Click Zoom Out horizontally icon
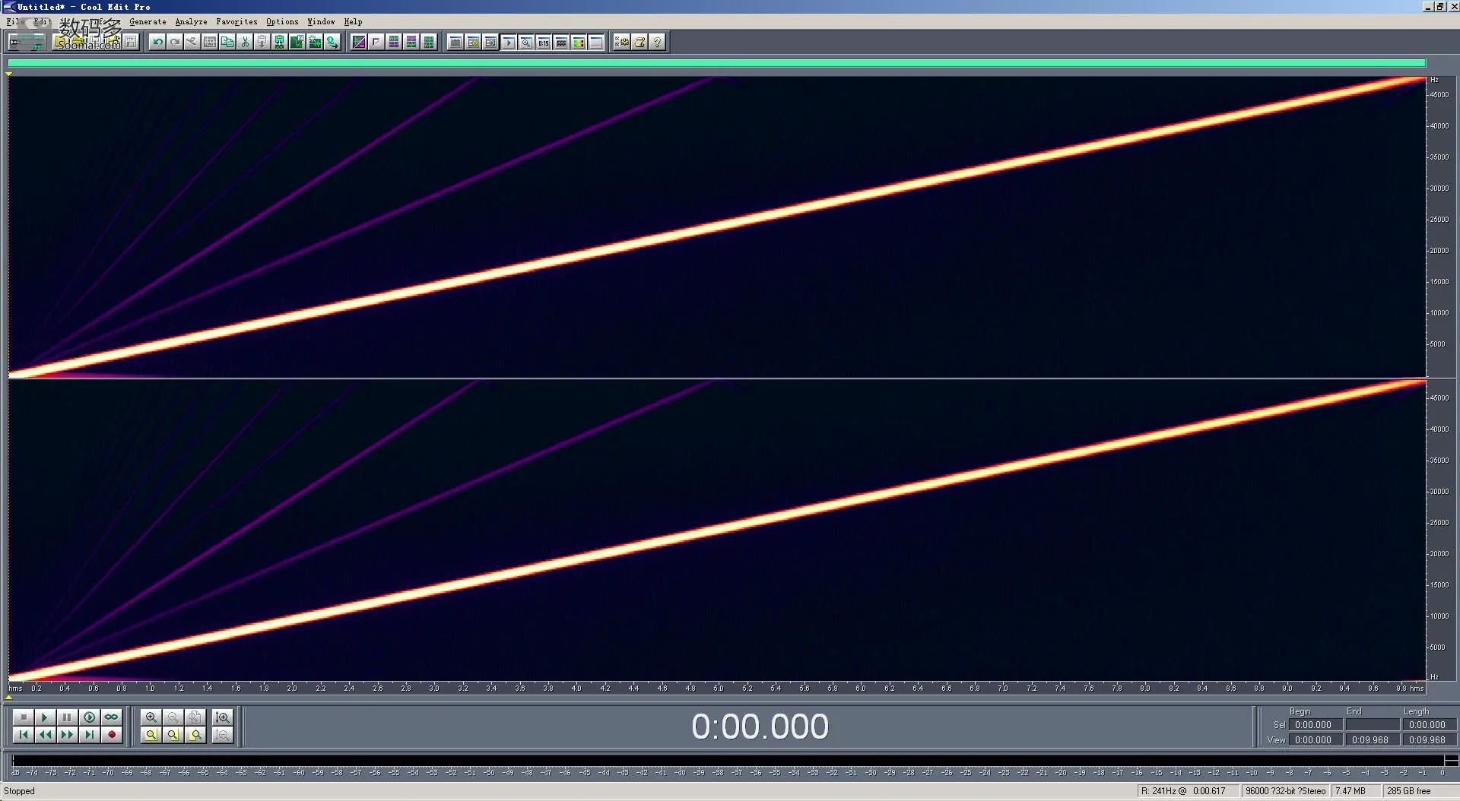1460x801 pixels. 173,717
